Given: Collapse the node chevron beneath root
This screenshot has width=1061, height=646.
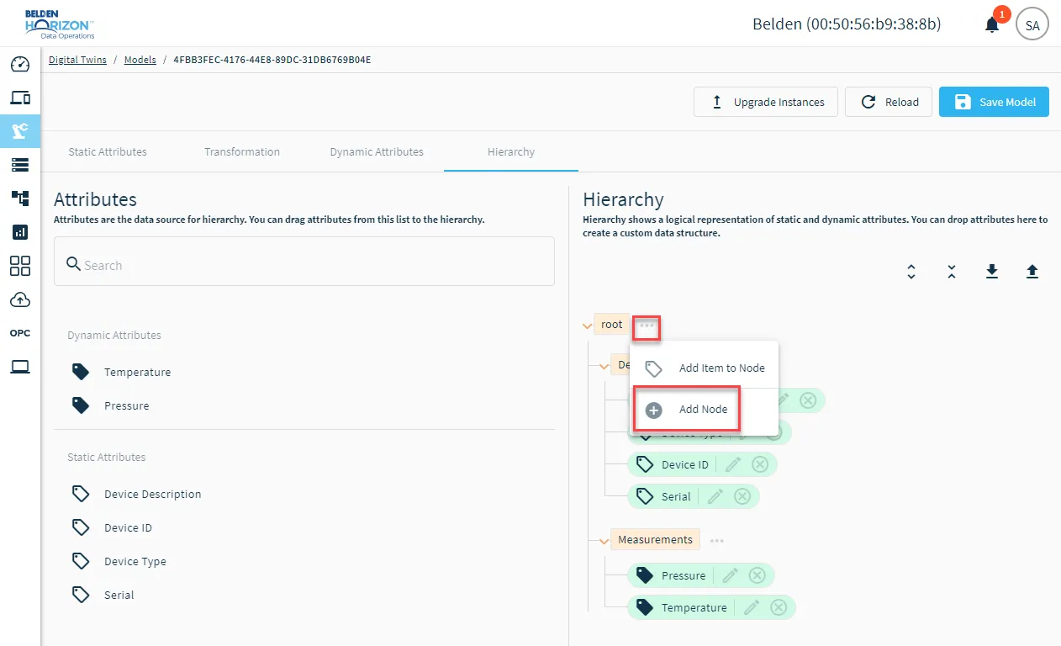Looking at the screenshot, I should pyautogui.click(x=604, y=367).
